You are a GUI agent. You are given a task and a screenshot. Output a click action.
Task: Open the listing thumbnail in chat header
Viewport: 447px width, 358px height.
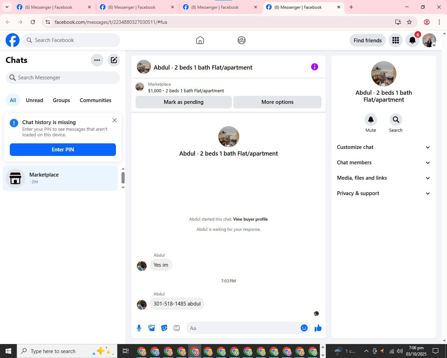tap(144, 67)
